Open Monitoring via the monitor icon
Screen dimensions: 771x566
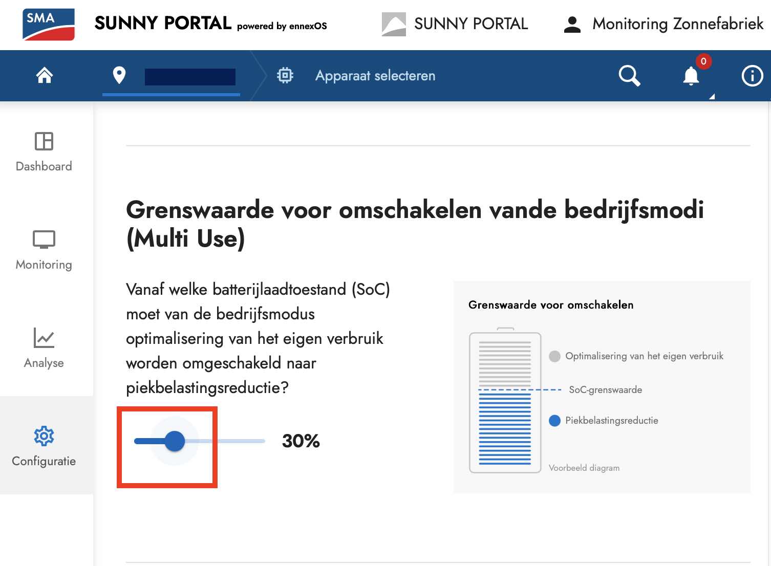coord(44,240)
